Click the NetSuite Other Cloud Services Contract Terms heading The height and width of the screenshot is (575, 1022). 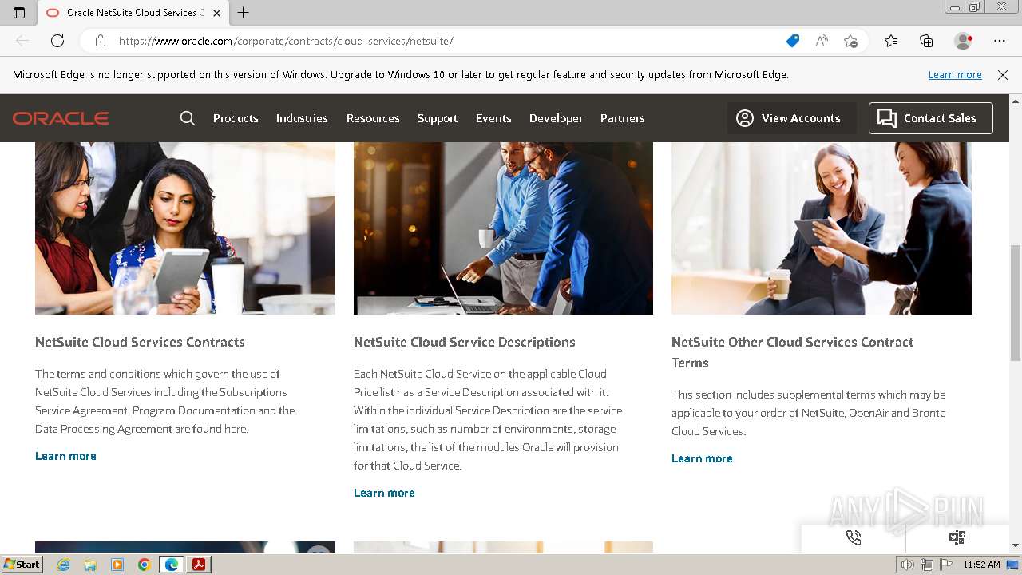793,352
